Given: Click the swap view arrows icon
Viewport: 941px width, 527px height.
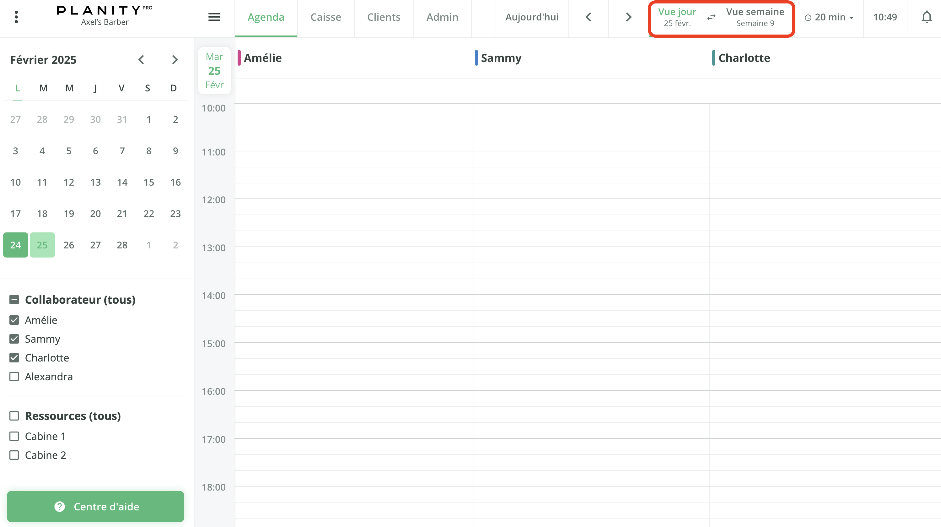Looking at the screenshot, I should pos(711,17).
